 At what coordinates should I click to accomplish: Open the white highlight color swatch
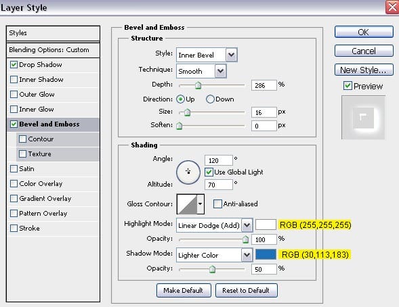[266, 225]
